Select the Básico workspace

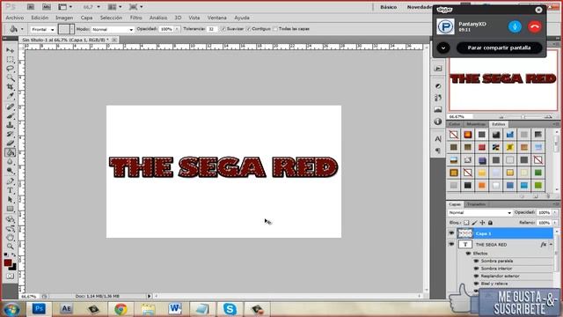point(389,7)
